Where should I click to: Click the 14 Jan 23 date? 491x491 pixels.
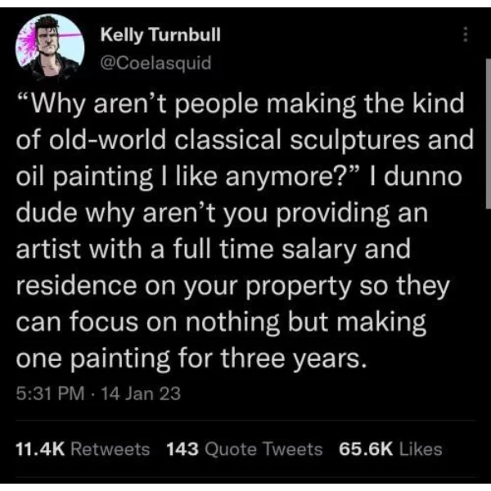(x=142, y=394)
